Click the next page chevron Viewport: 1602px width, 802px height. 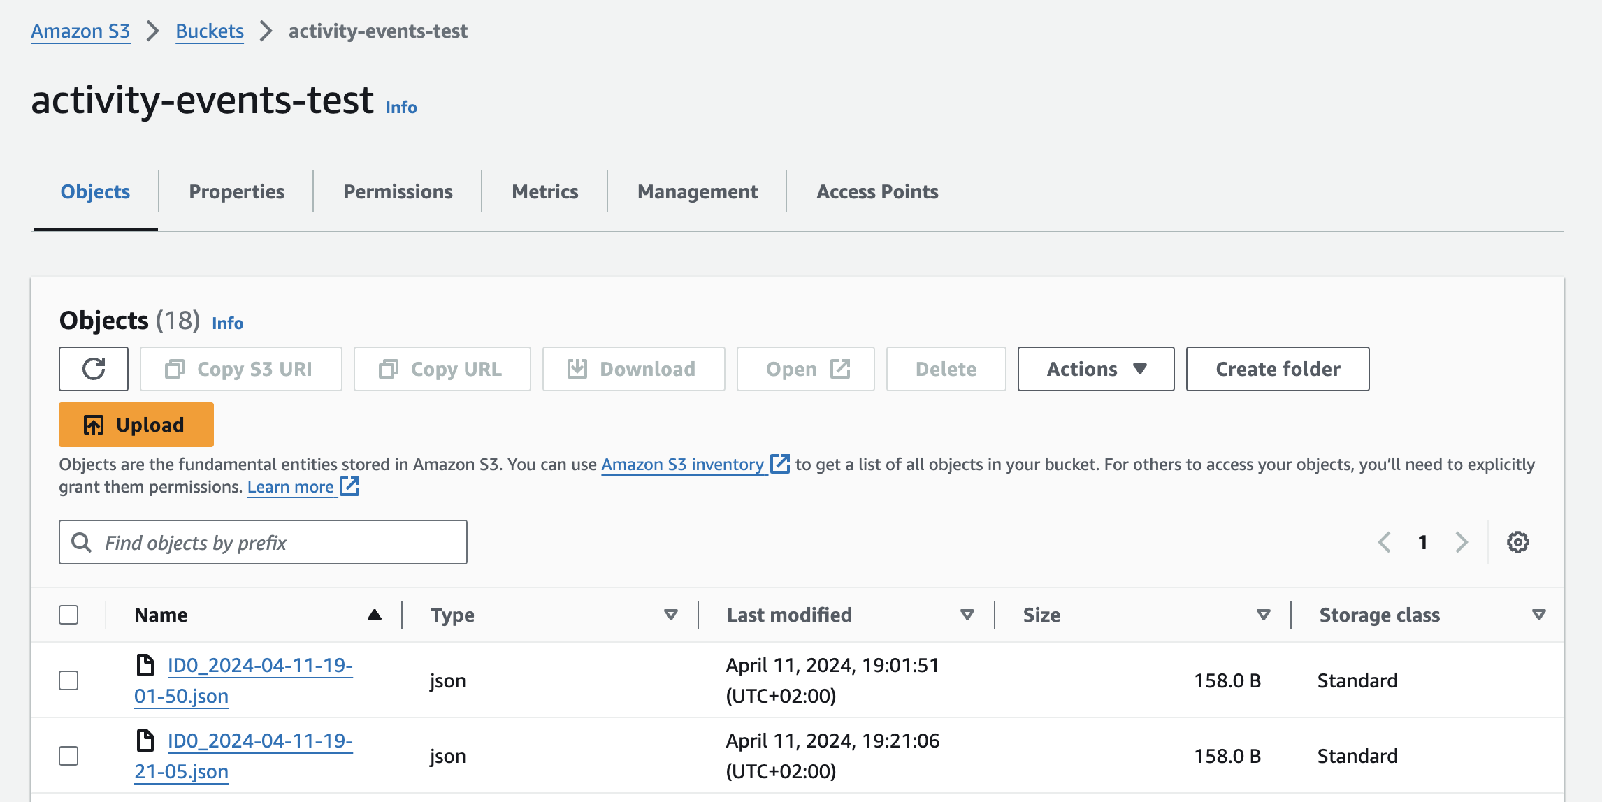[x=1462, y=542]
